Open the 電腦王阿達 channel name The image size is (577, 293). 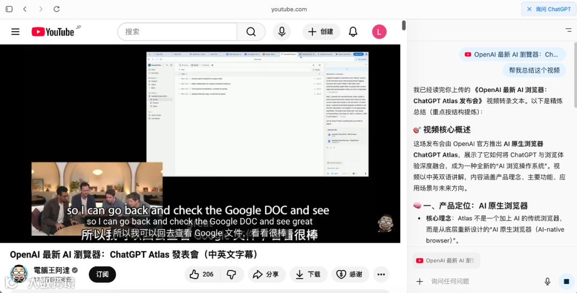(51, 270)
